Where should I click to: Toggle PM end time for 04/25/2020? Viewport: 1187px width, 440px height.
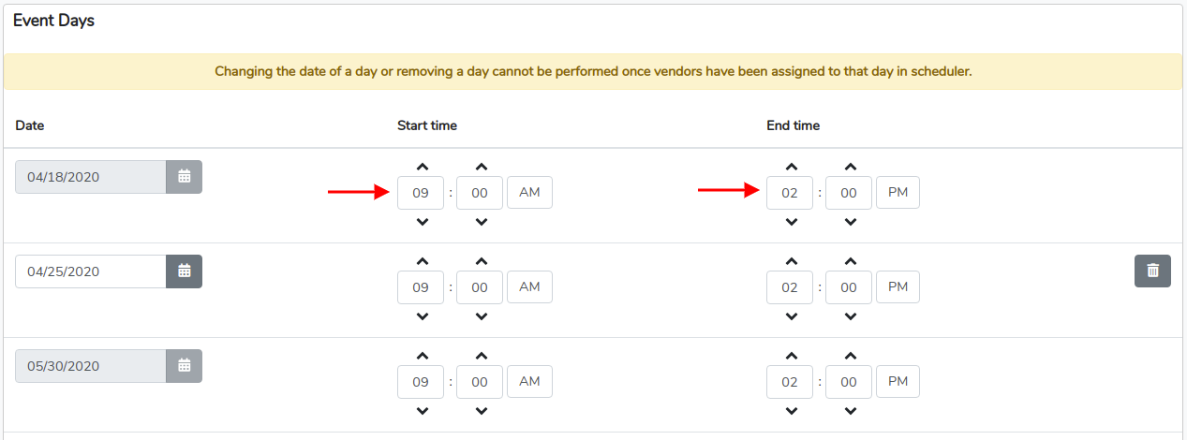[x=898, y=286]
